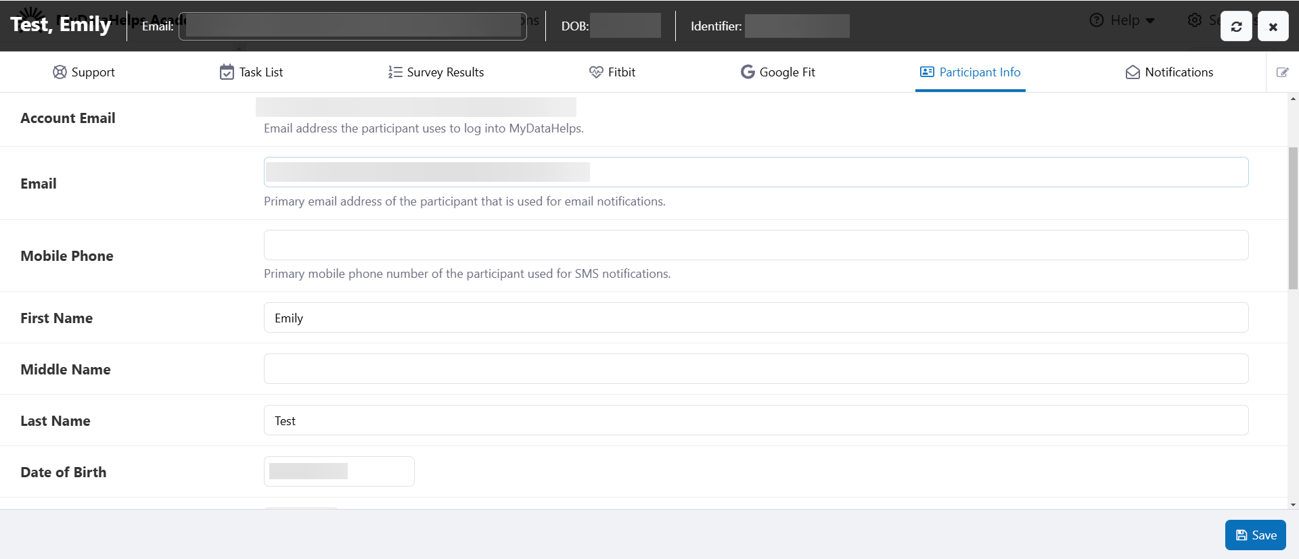Image resolution: width=1299 pixels, height=559 pixels.
Task: Click the Date of Birth field
Action: point(339,472)
